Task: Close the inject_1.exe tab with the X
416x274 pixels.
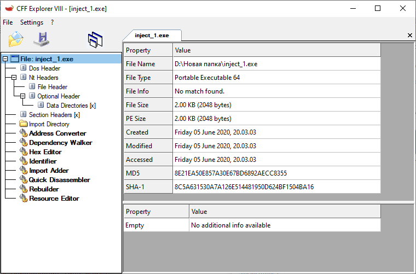Action: pos(409,35)
